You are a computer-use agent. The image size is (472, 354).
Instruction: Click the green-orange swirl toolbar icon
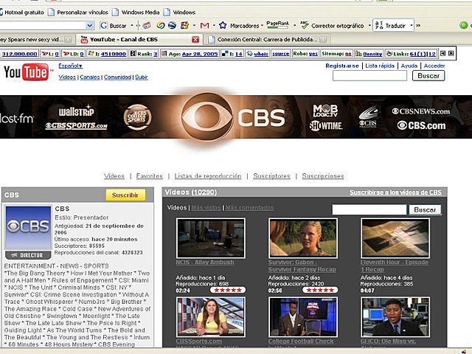[161, 26]
